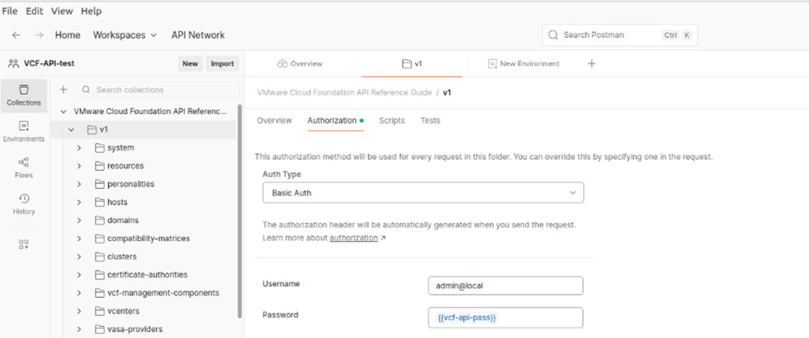Screen dimensions: 809x338
Task: Collapse the v1 folder
Action: pyautogui.click(x=71, y=130)
